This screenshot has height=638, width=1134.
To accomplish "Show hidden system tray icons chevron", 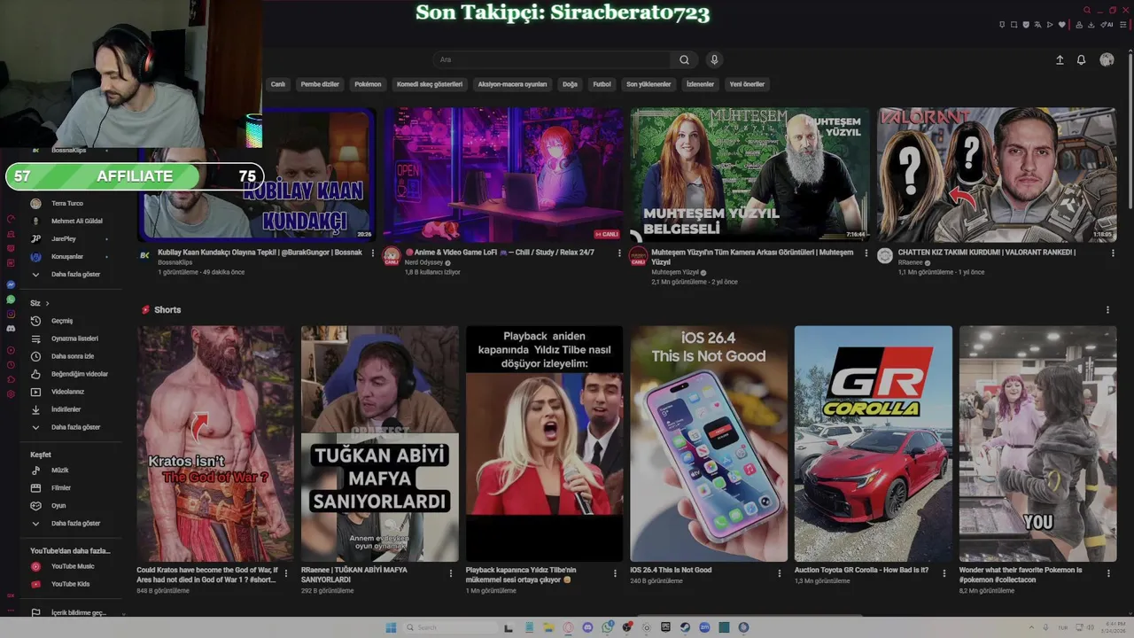I will (1032, 627).
